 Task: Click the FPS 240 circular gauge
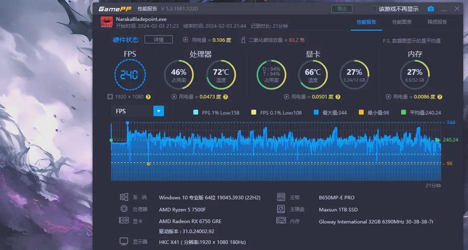click(x=130, y=74)
